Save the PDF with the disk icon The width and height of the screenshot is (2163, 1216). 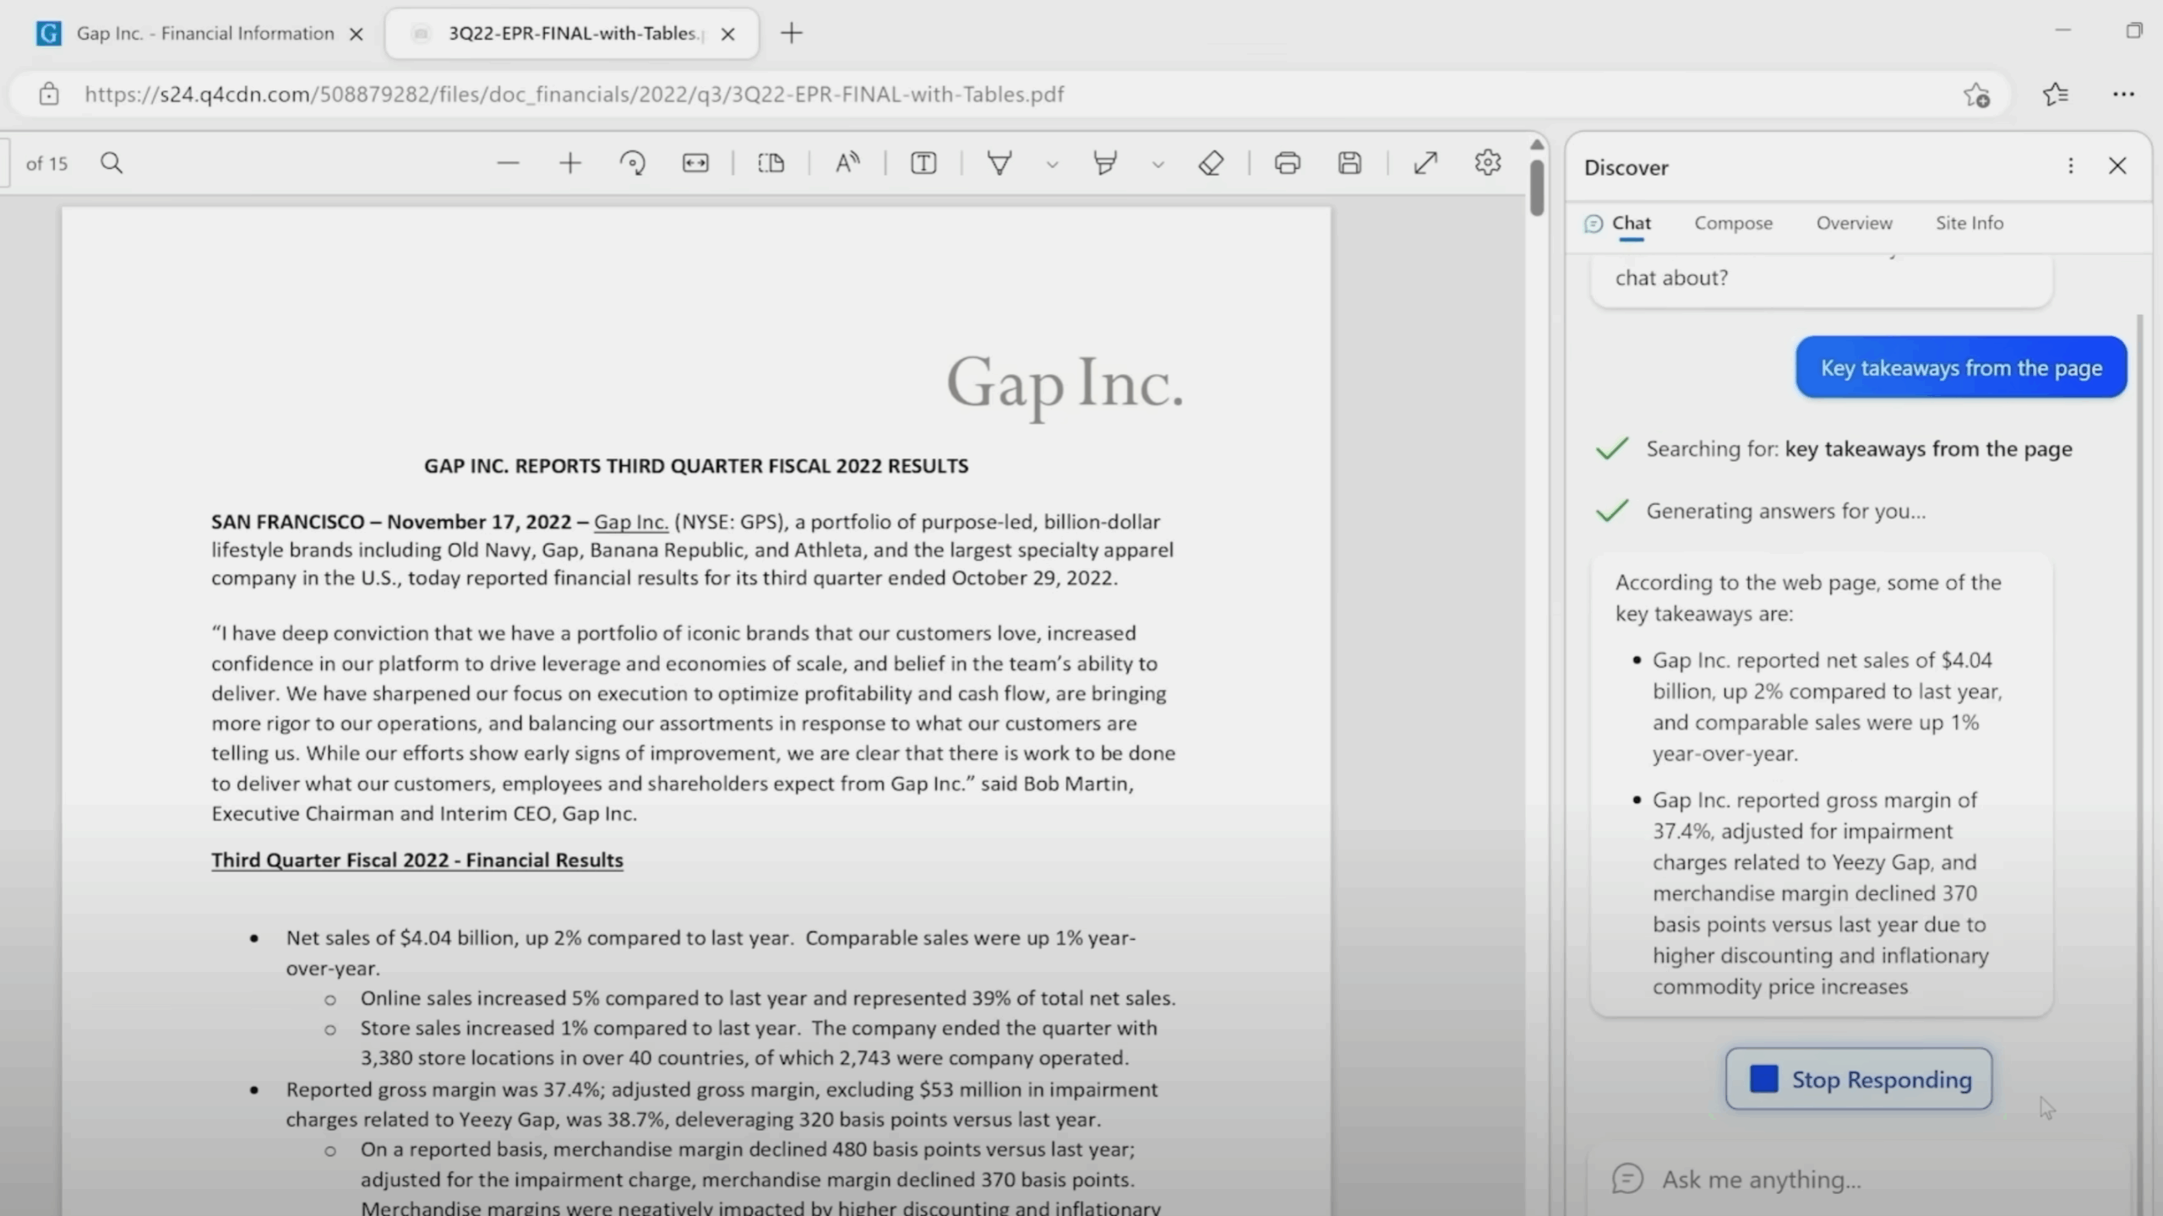coord(1350,163)
